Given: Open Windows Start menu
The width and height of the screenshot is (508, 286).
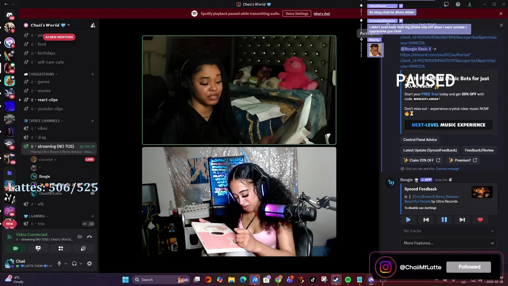Looking at the screenshot, I should 125,280.
